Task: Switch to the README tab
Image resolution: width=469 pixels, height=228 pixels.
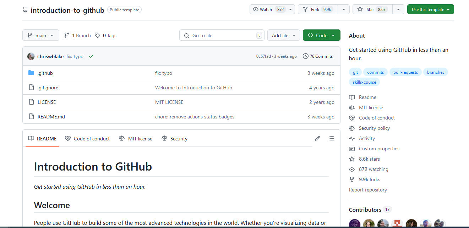Action: click(43, 139)
